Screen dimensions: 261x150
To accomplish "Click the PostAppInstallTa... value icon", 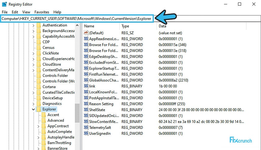I will (86, 98).
